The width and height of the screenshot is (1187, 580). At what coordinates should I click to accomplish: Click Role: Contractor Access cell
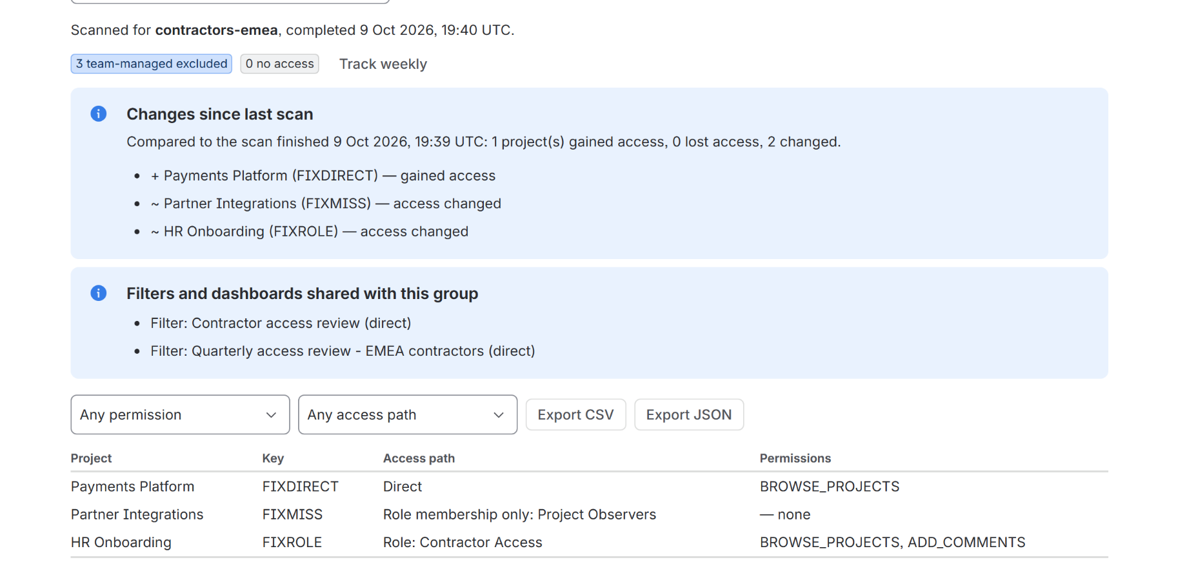pyautogui.click(x=463, y=543)
